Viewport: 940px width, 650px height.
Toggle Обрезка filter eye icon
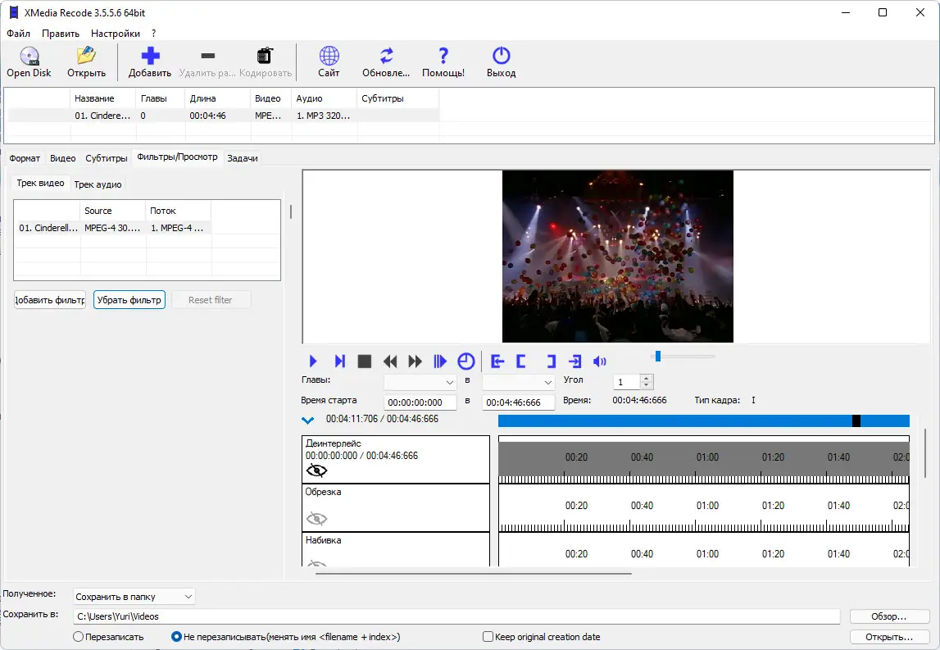[x=316, y=519]
